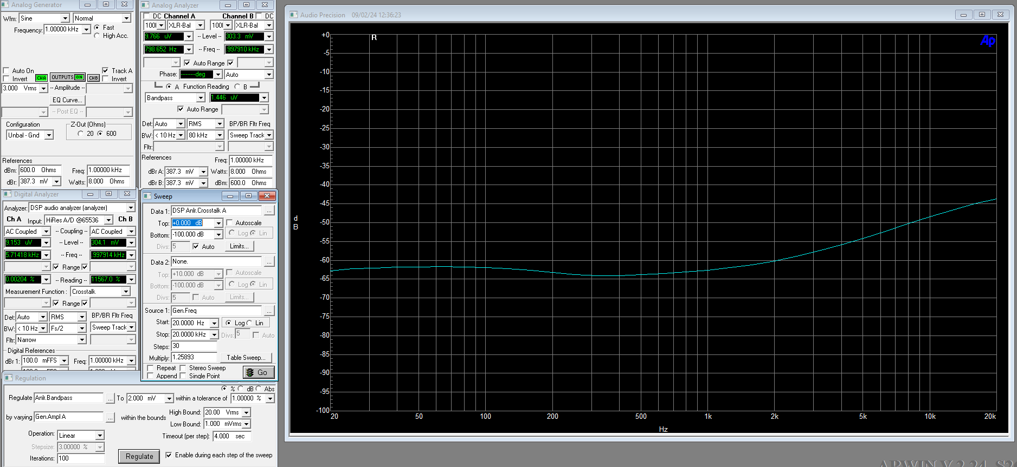Image resolution: width=1017 pixels, height=467 pixels.
Task: Select High Acc. frequency mode
Action: (x=97, y=36)
